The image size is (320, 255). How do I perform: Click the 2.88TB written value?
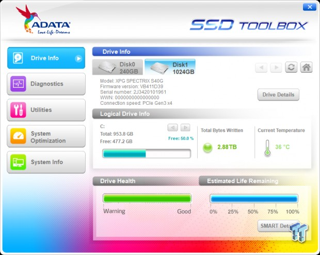(227, 147)
